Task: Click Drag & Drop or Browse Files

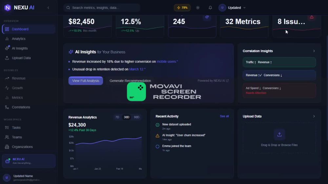Action: click(x=279, y=145)
